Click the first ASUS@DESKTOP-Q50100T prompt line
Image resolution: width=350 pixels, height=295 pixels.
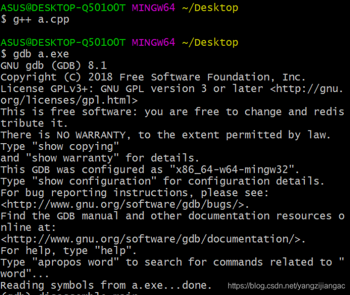coord(120,8)
